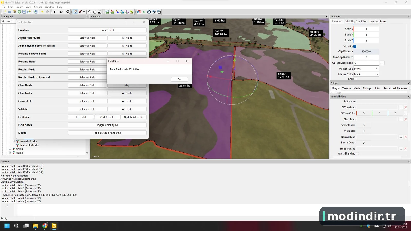This screenshot has height=231, width=411.
Task: Open the Marker Color dropdown
Action: click(x=366, y=74)
